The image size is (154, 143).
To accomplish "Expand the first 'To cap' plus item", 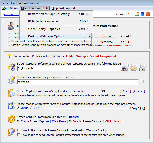I will 9,33.
